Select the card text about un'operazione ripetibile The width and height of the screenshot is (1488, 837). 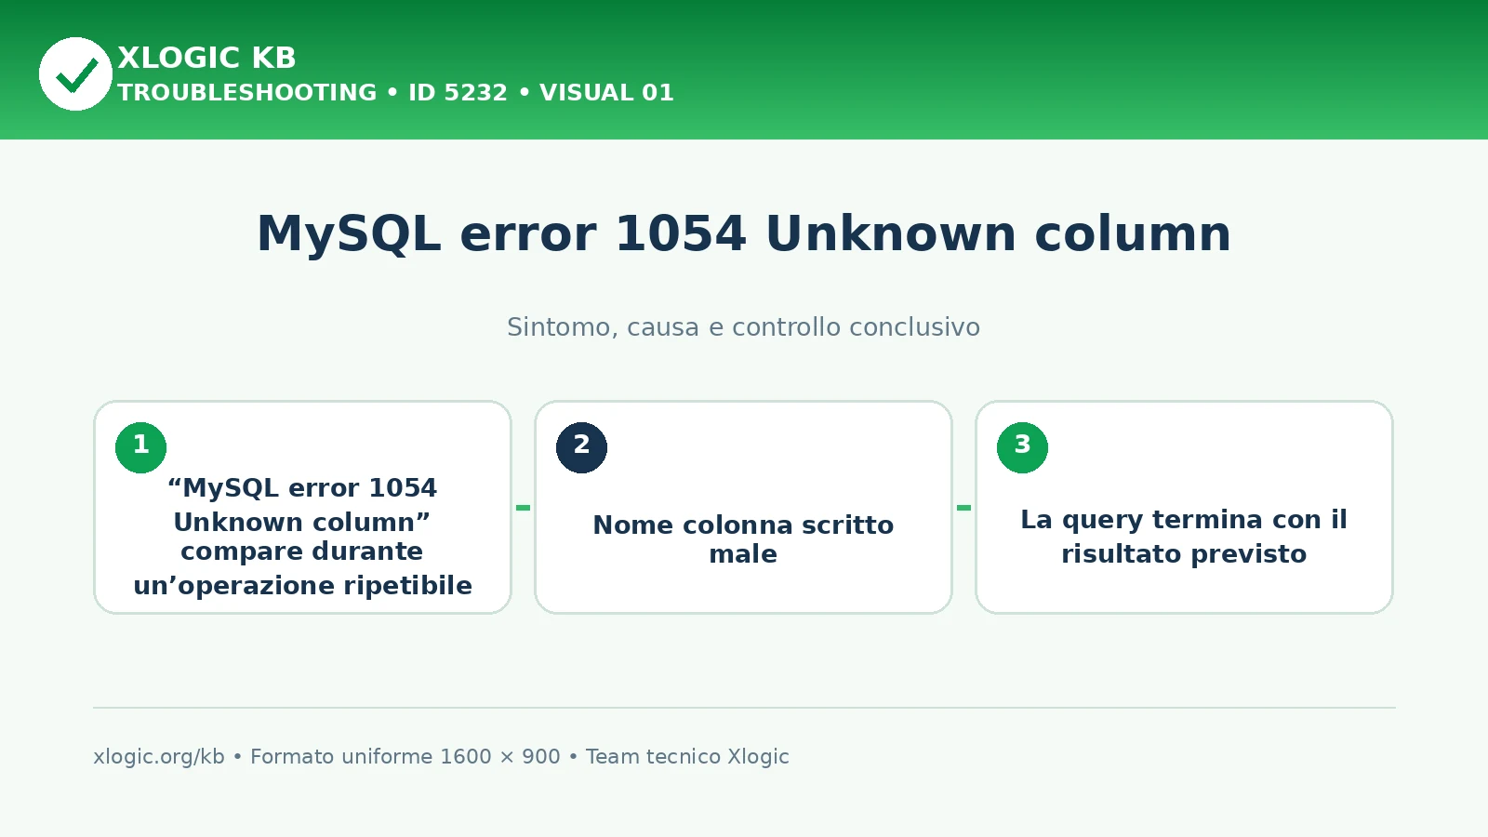click(x=302, y=537)
